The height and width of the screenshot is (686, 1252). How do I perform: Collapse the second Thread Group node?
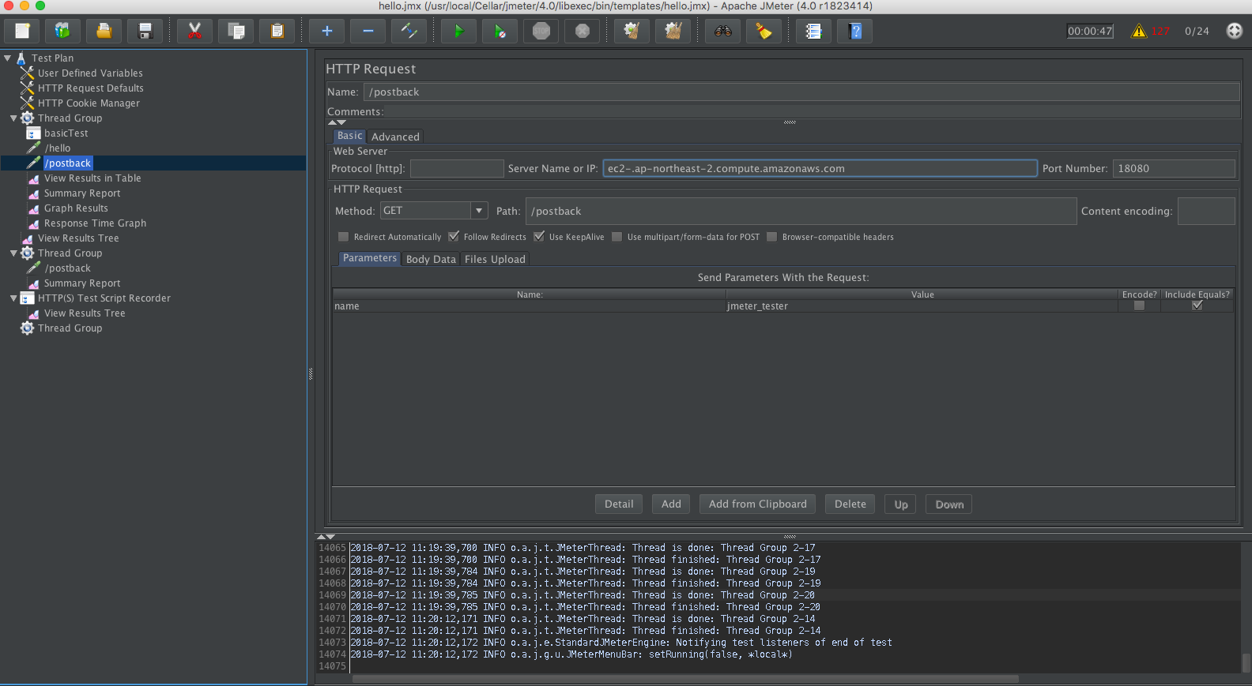[x=13, y=253]
